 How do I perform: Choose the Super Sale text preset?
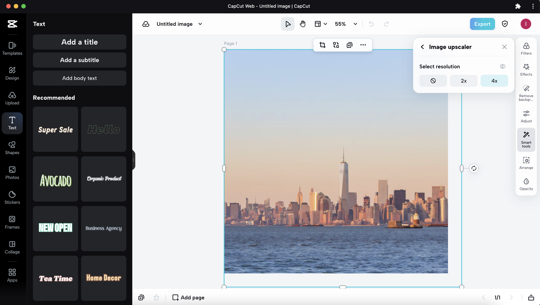pos(56,129)
